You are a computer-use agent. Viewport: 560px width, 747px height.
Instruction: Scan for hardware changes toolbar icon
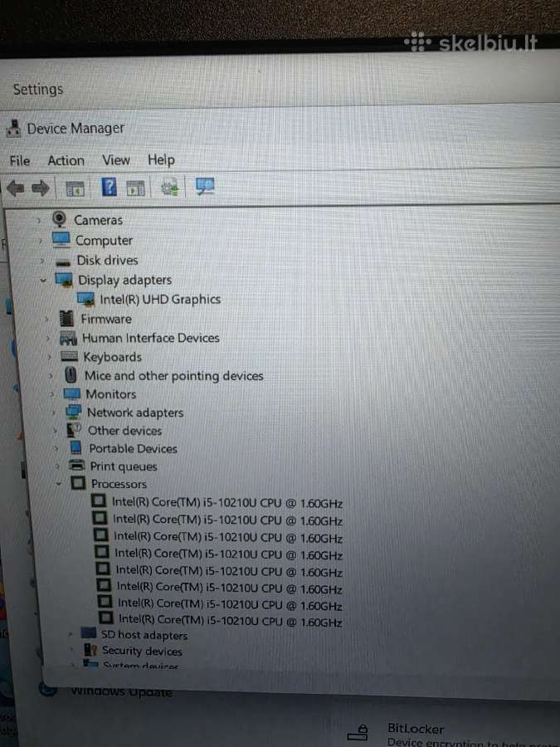205,186
